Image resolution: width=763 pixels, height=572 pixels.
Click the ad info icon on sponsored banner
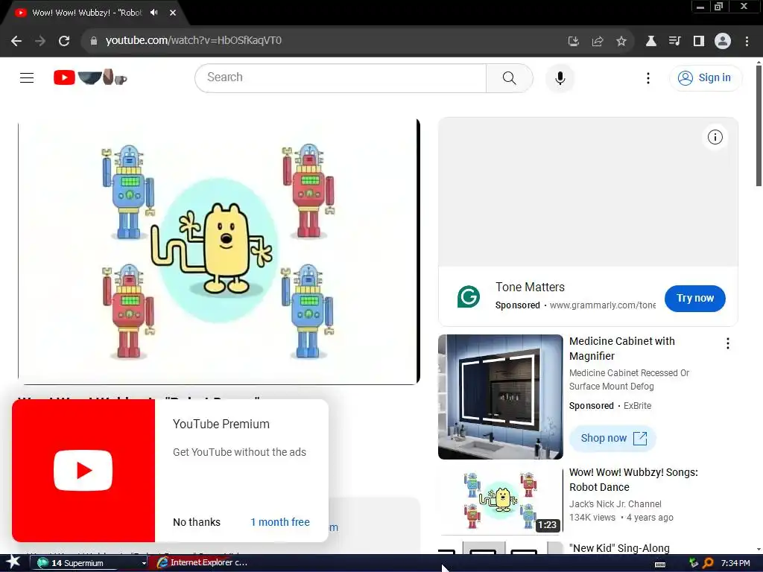pos(715,137)
